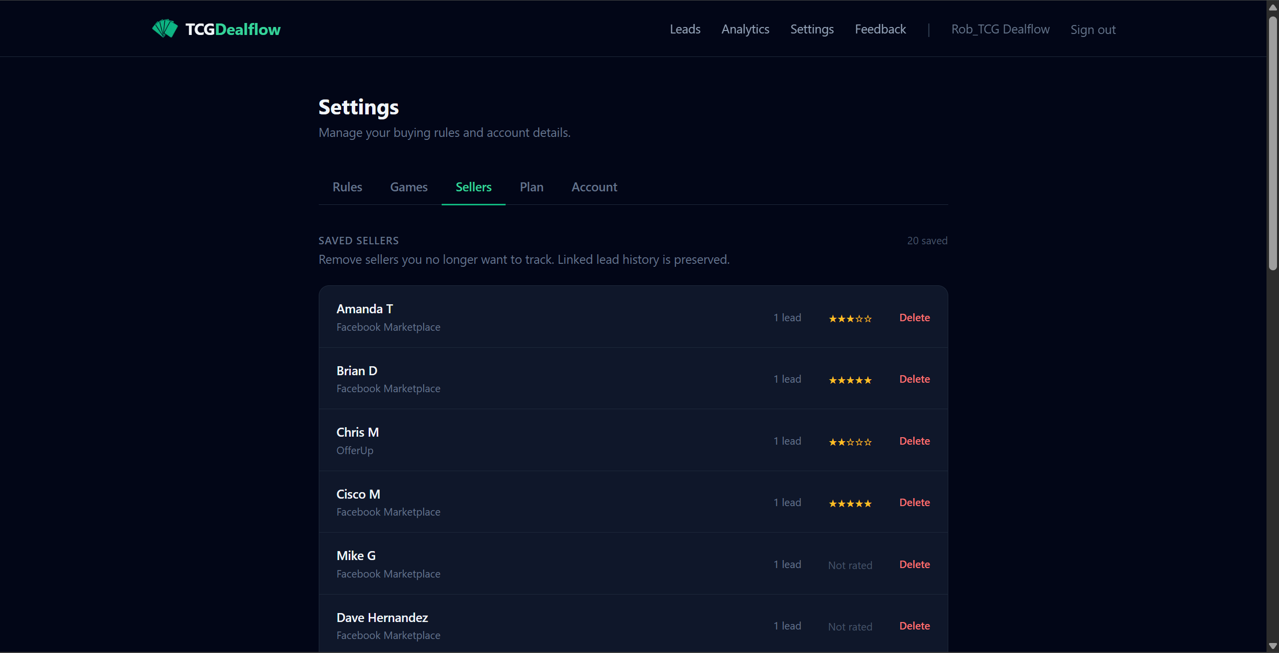Click Brian D's five-star rating
The width and height of the screenshot is (1279, 653).
pos(850,380)
